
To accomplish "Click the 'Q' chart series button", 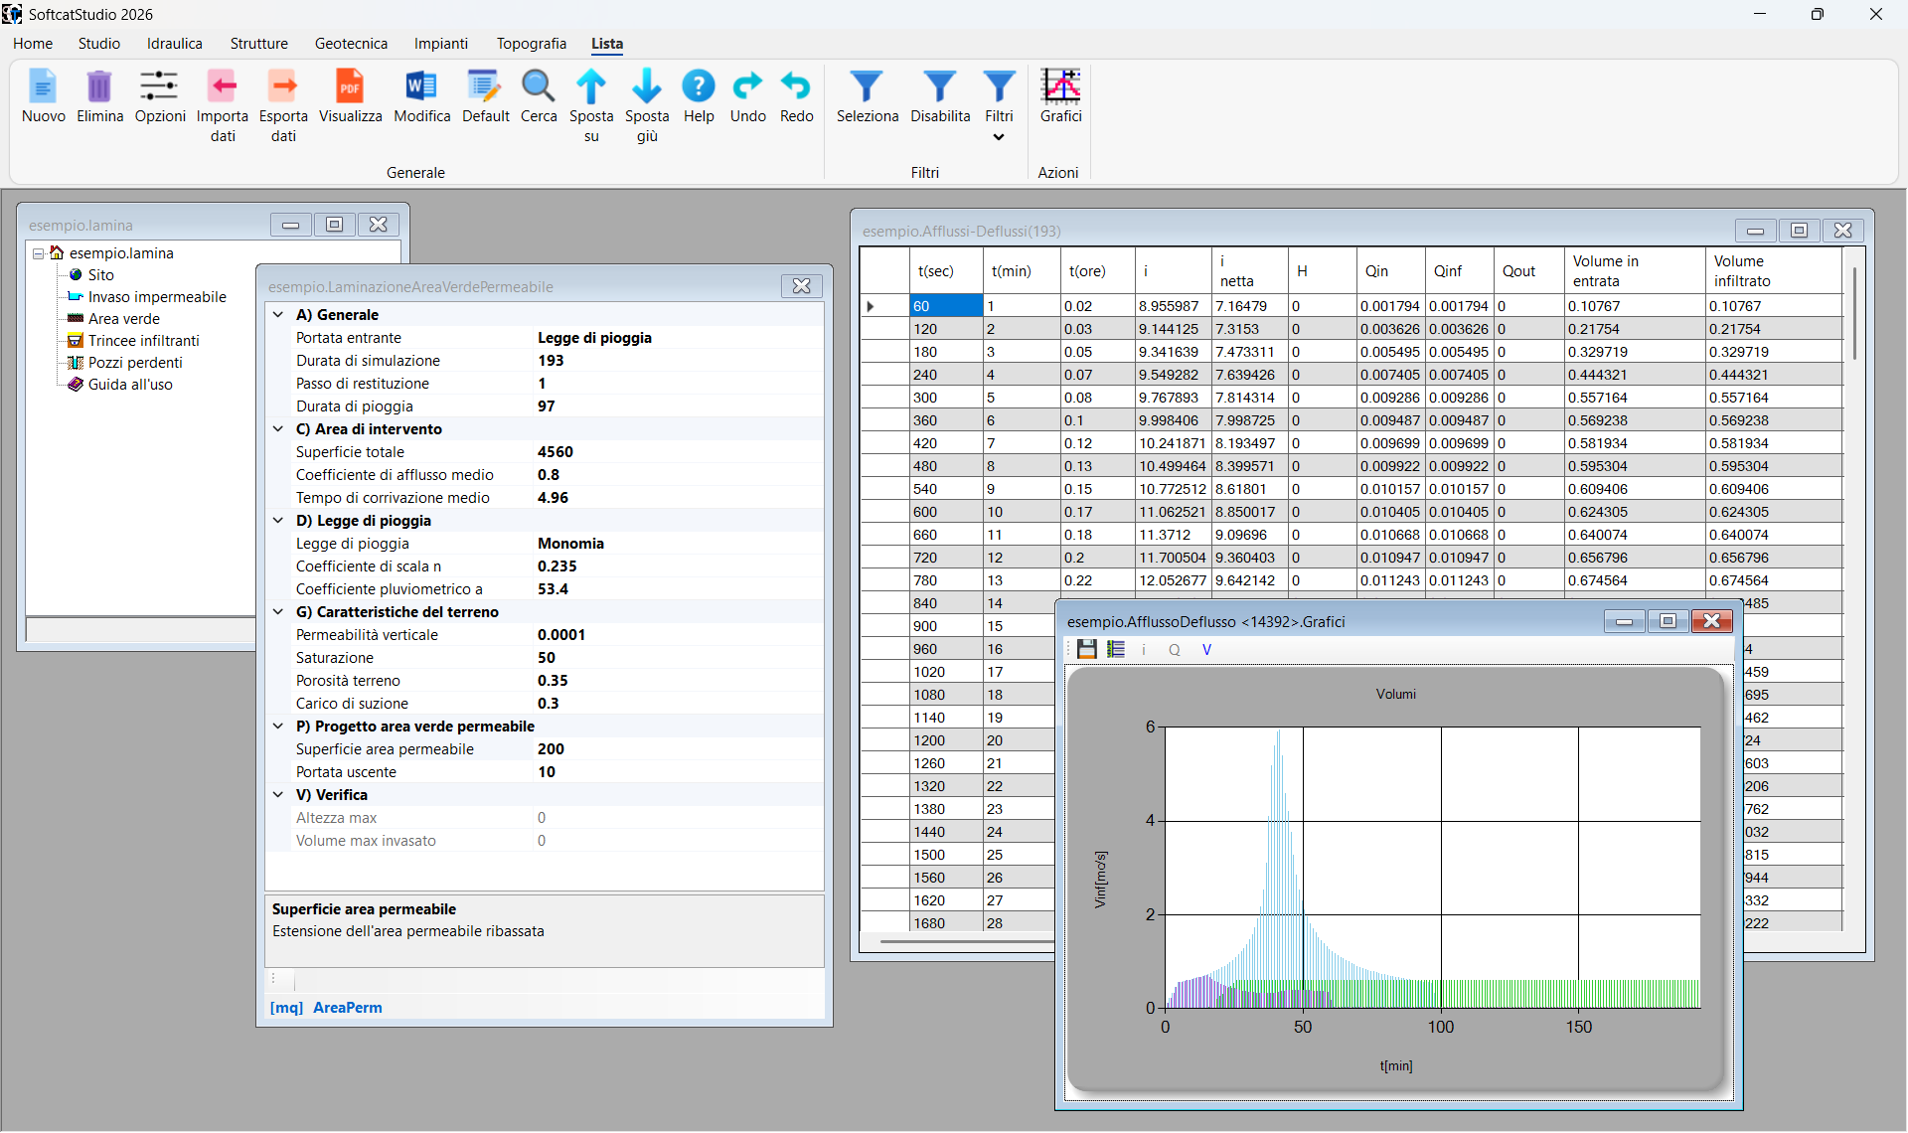I will point(1175,649).
